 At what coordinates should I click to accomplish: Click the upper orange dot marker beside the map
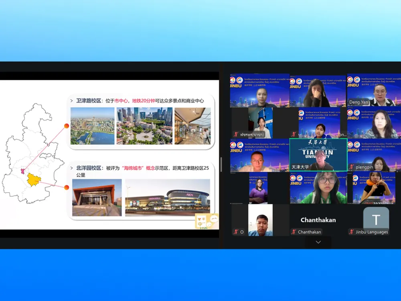tap(67, 126)
